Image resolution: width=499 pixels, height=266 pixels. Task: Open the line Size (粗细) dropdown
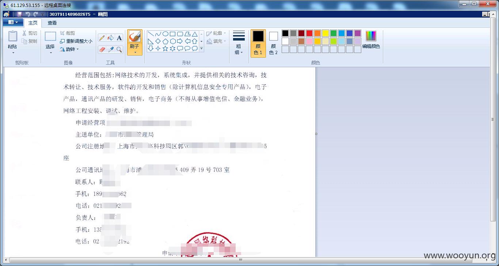point(239,43)
